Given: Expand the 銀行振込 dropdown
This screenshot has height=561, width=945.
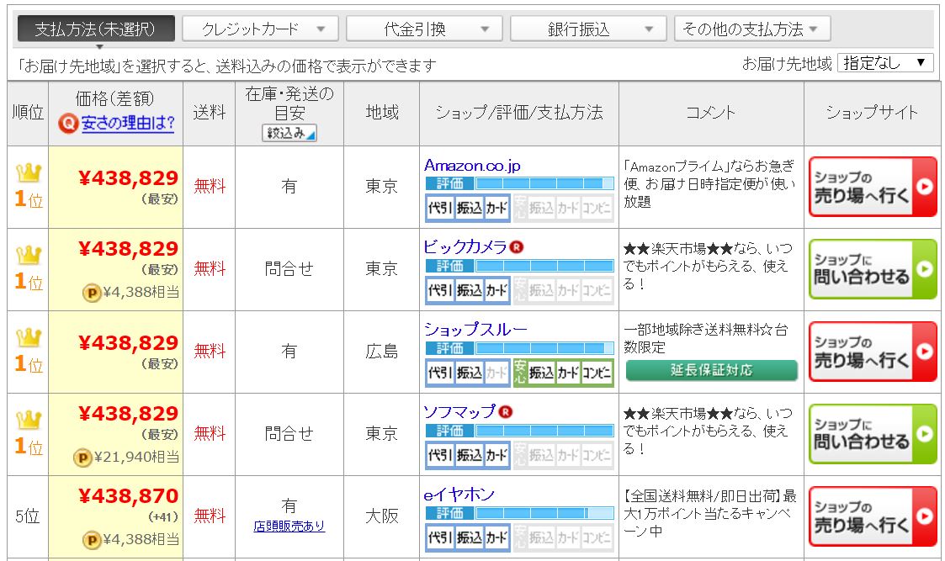Looking at the screenshot, I should [589, 29].
